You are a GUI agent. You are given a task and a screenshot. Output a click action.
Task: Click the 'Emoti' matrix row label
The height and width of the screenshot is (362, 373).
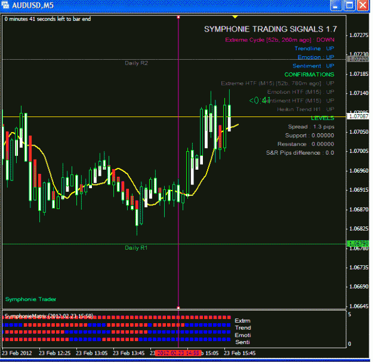pyautogui.click(x=243, y=335)
